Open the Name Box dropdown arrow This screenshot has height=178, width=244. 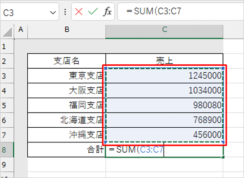click(x=53, y=13)
